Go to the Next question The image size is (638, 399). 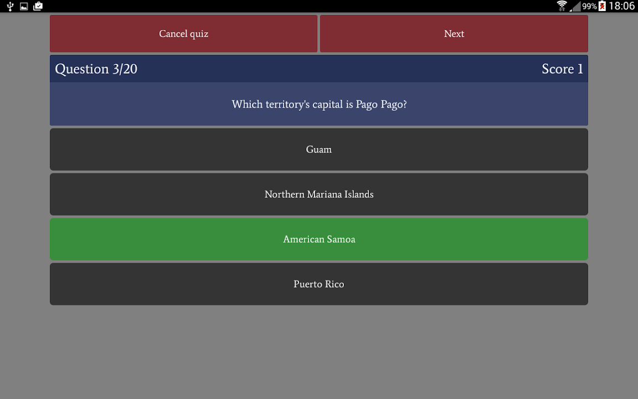click(454, 34)
